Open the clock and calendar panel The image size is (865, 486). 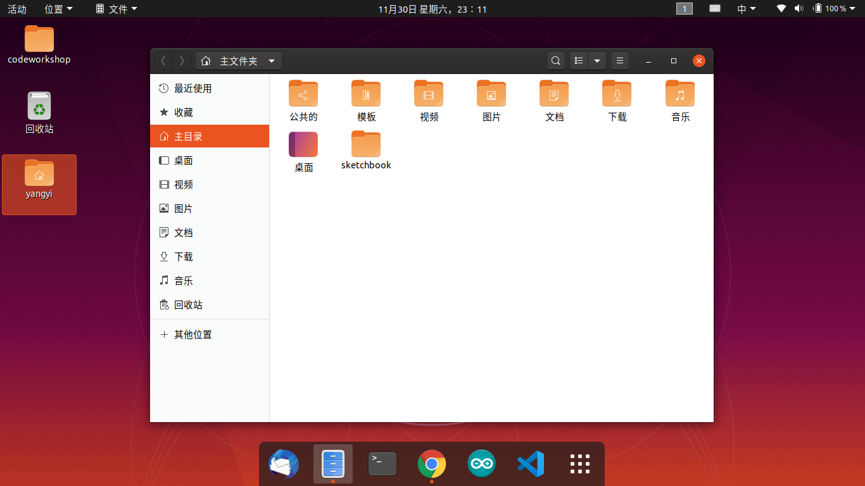432,9
